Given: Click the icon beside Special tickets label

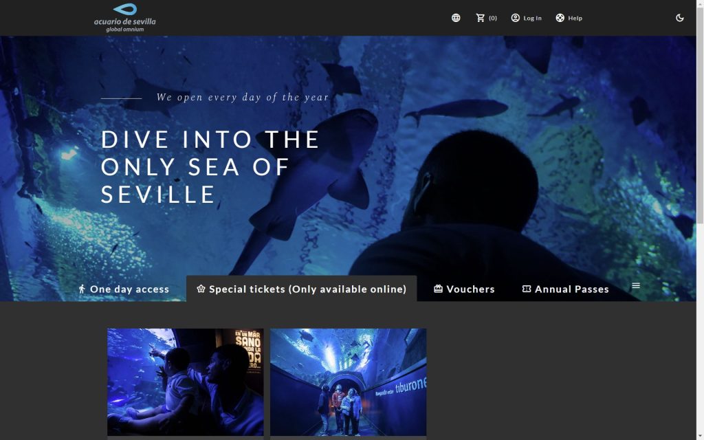Looking at the screenshot, I should click(201, 289).
